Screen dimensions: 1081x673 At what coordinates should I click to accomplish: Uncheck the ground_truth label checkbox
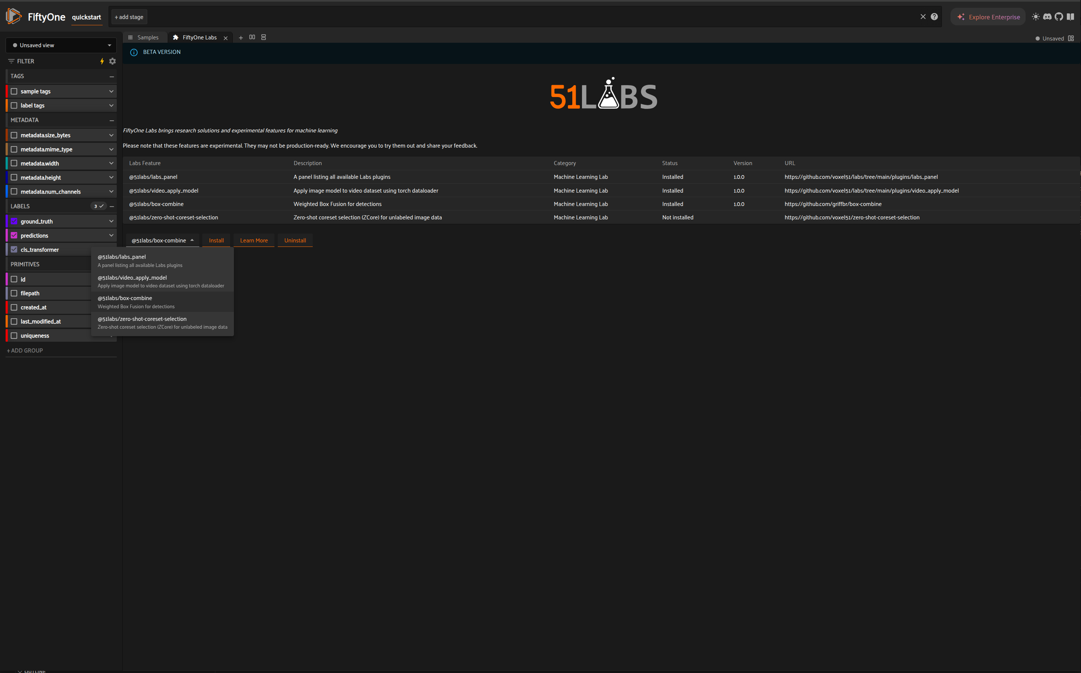click(14, 222)
